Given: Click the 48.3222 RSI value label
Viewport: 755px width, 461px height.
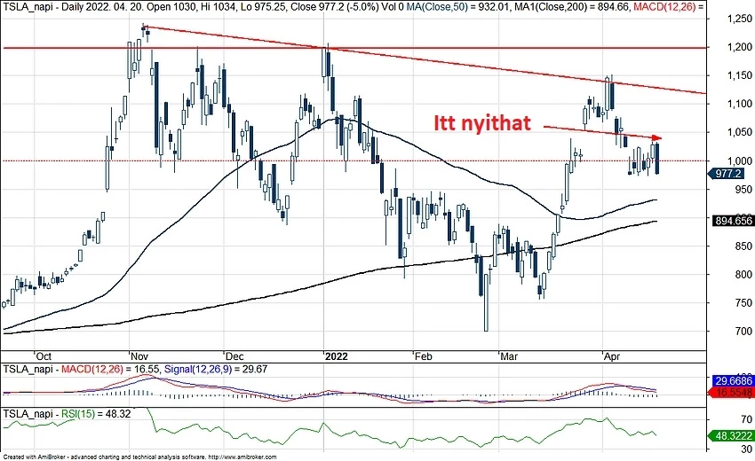Looking at the screenshot, I should (731, 436).
